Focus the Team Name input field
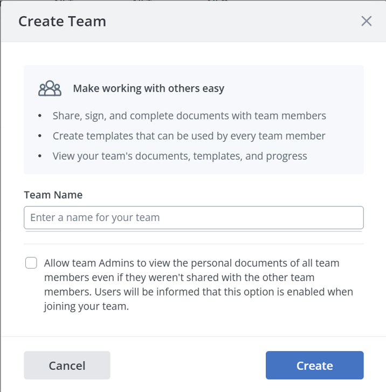386x392 pixels. pyautogui.click(x=194, y=218)
